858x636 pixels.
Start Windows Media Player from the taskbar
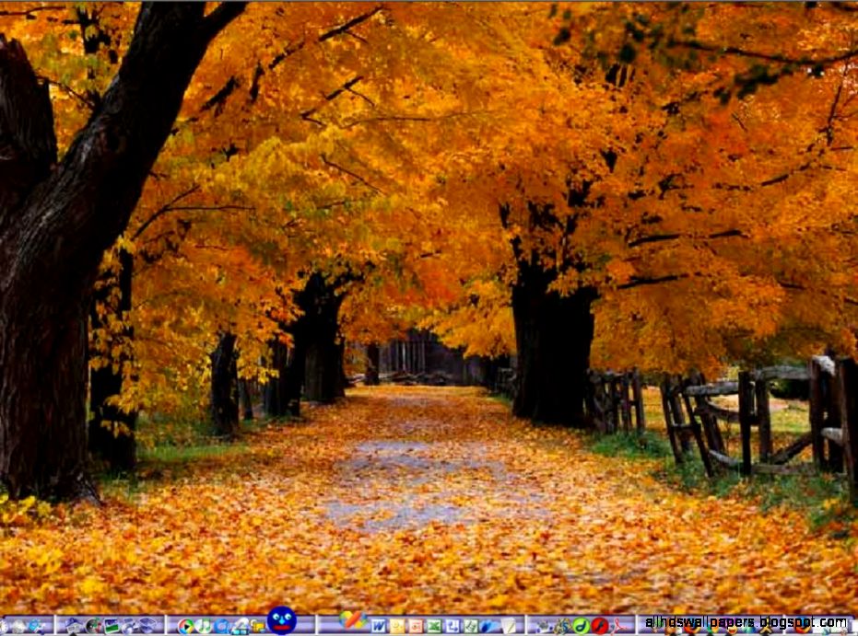click(x=184, y=624)
